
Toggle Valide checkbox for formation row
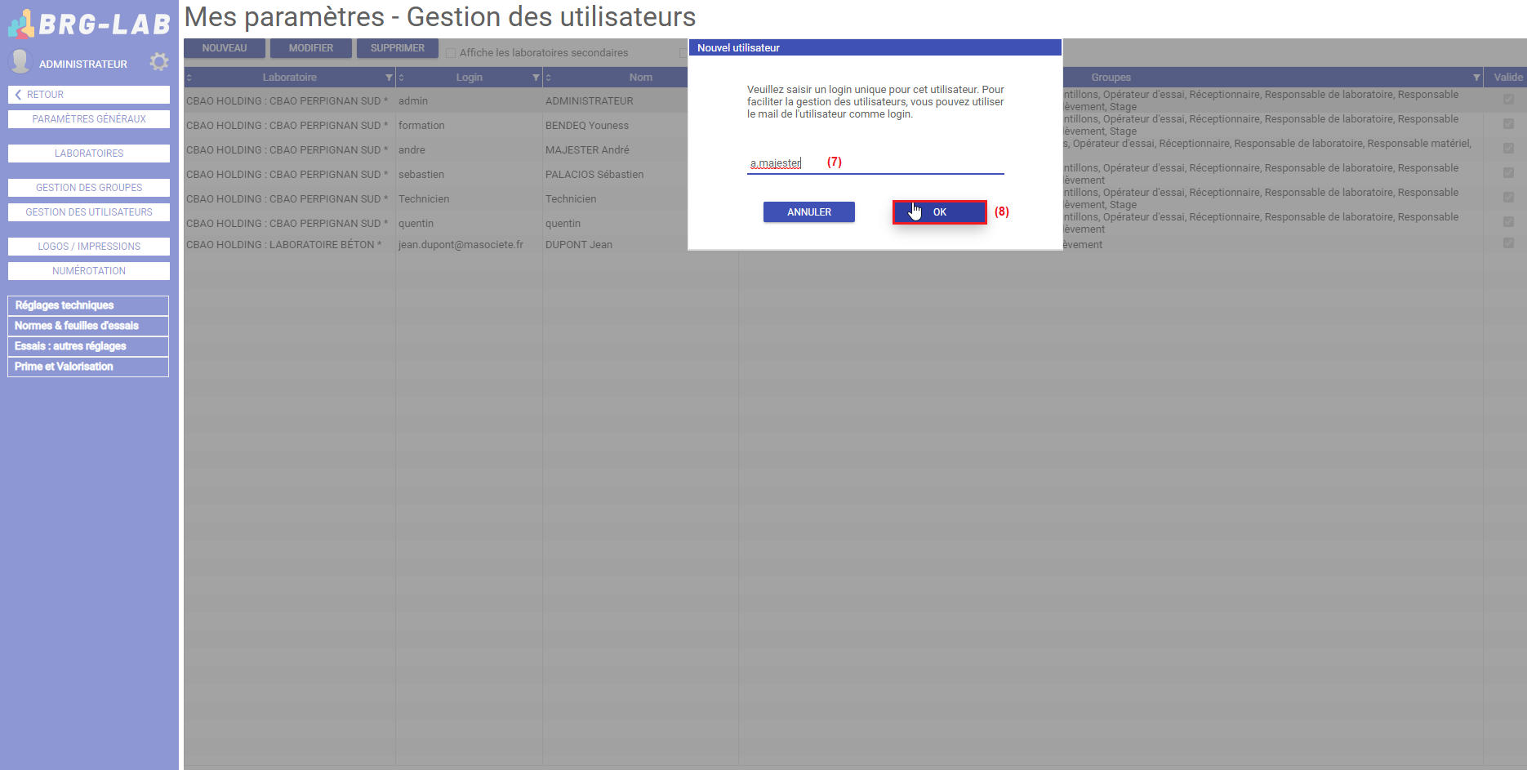(1508, 124)
